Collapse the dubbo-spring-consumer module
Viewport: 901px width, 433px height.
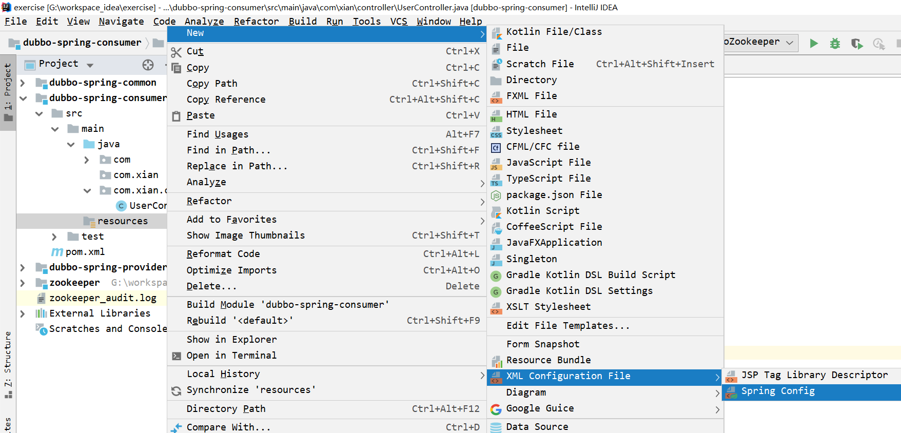[23, 98]
